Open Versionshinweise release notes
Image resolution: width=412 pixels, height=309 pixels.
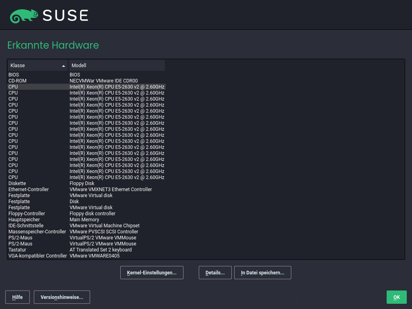(62, 297)
